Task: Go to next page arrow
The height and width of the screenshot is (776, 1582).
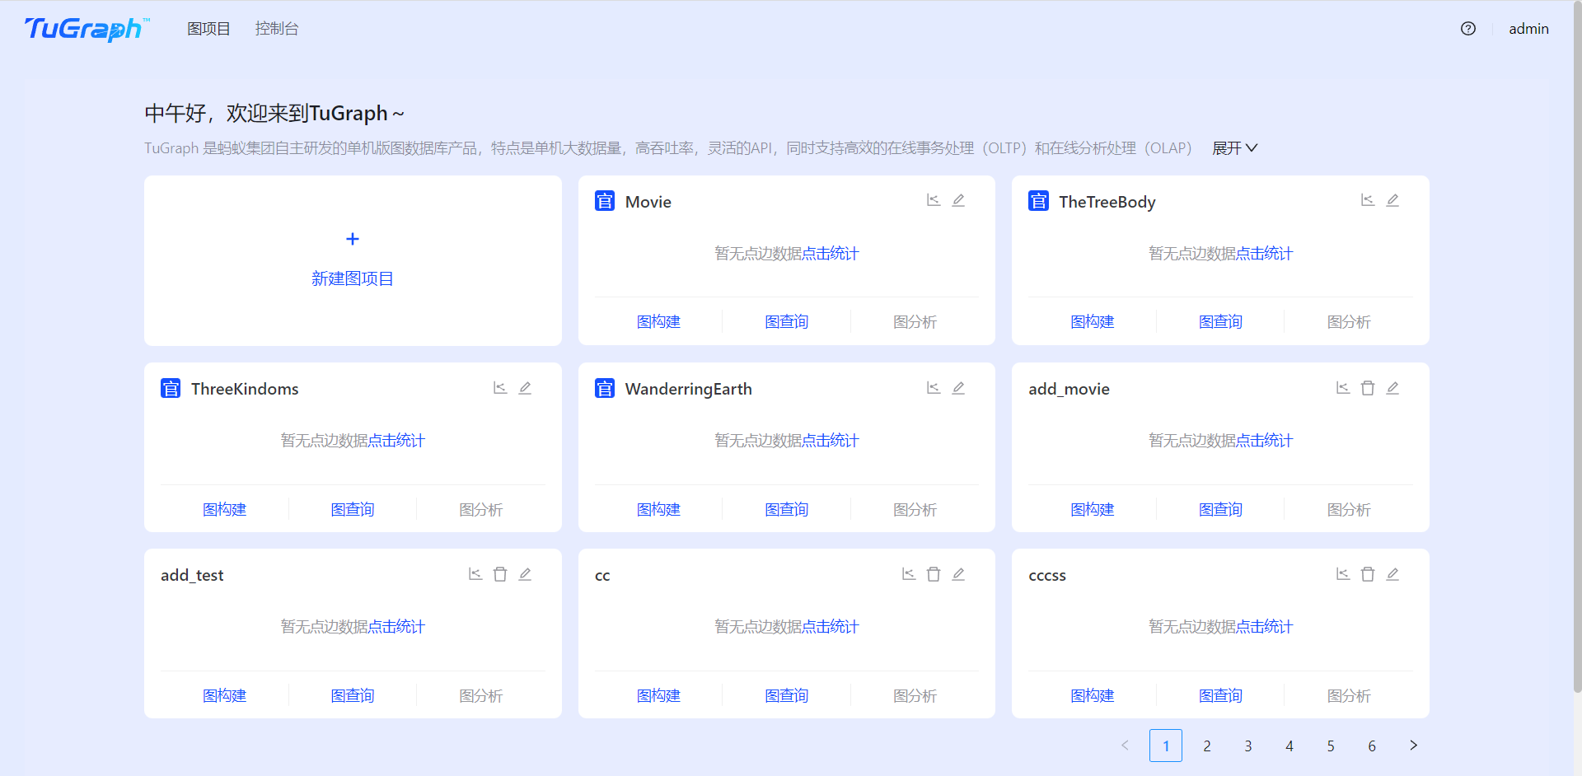Action: point(1413,746)
